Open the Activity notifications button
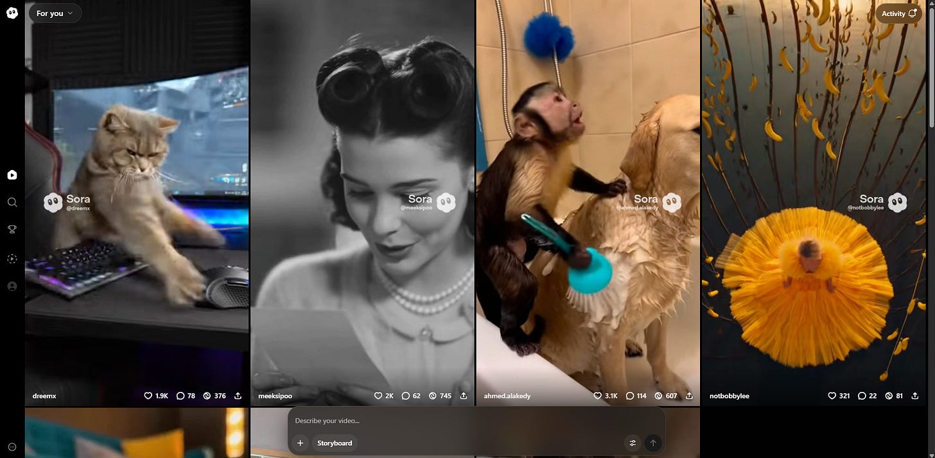 (898, 13)
